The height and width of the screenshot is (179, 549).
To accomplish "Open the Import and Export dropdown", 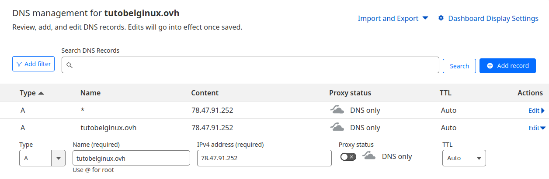I will tap(393, 18).
